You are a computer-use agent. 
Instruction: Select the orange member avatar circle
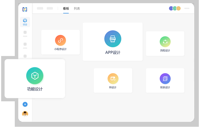tap(179, 8)
